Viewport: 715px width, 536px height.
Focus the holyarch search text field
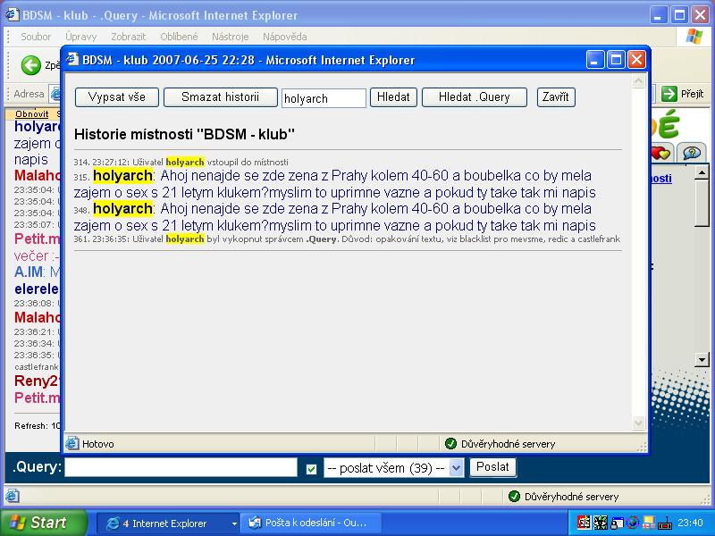324,98
